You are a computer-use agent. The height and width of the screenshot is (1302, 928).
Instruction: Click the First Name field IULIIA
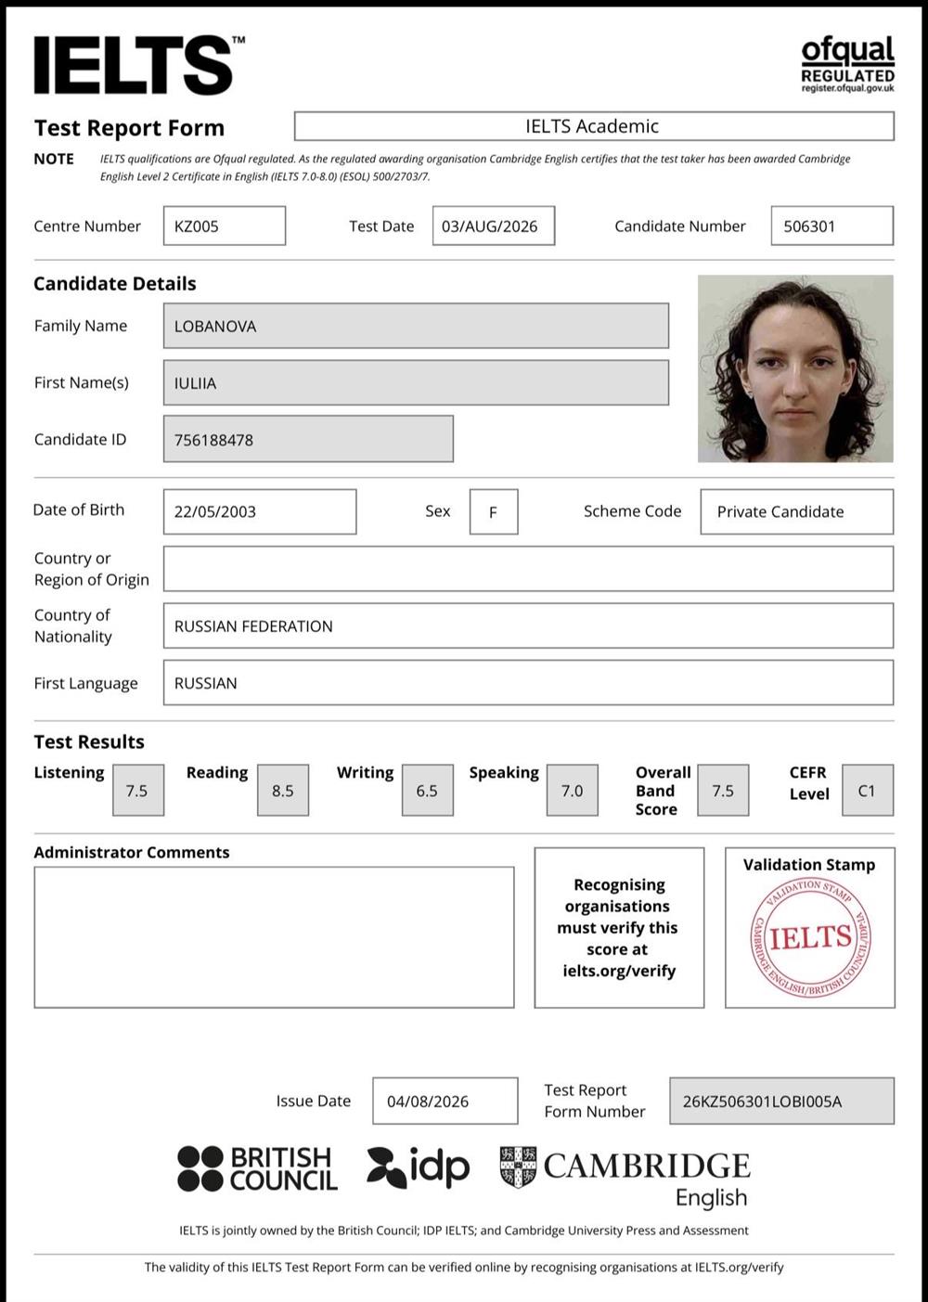tap(416, 382)
